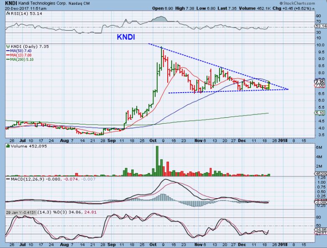Click the 34.86 tag on stochastic right axis
The image size is (327, 248).
pyautogui.click(x=320, y=230)
